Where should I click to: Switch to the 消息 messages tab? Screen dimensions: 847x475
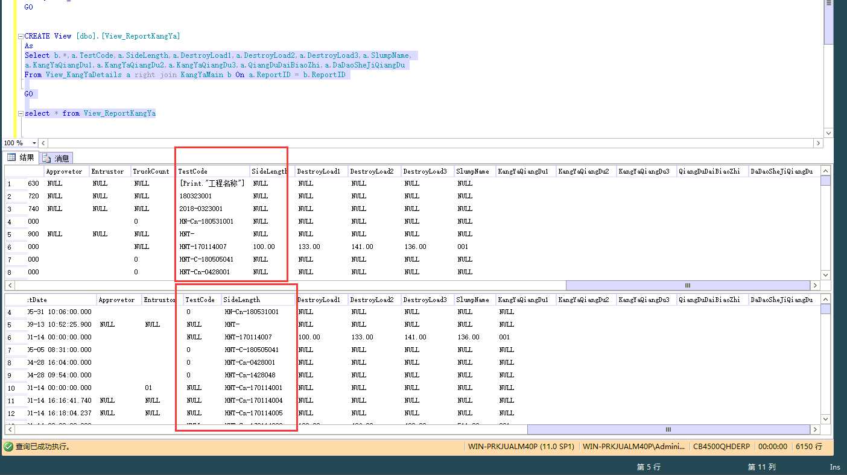coord(56,159)
